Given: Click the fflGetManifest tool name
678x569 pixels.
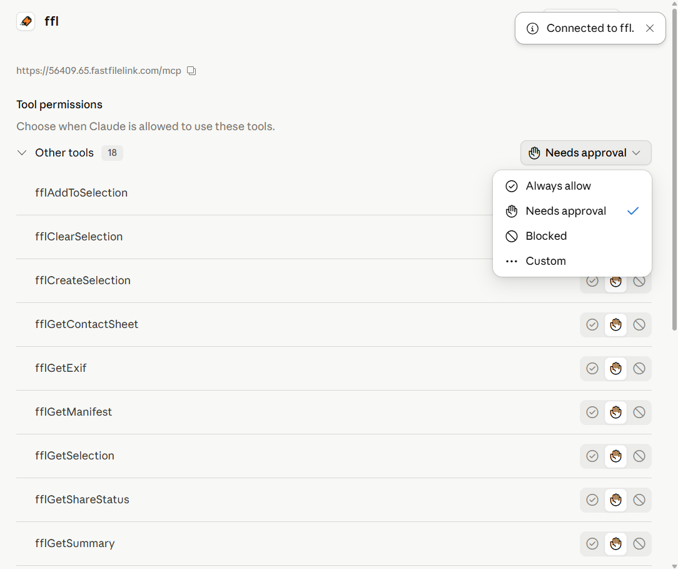Looking at the screenshot, I should click(x=74, y=412).
